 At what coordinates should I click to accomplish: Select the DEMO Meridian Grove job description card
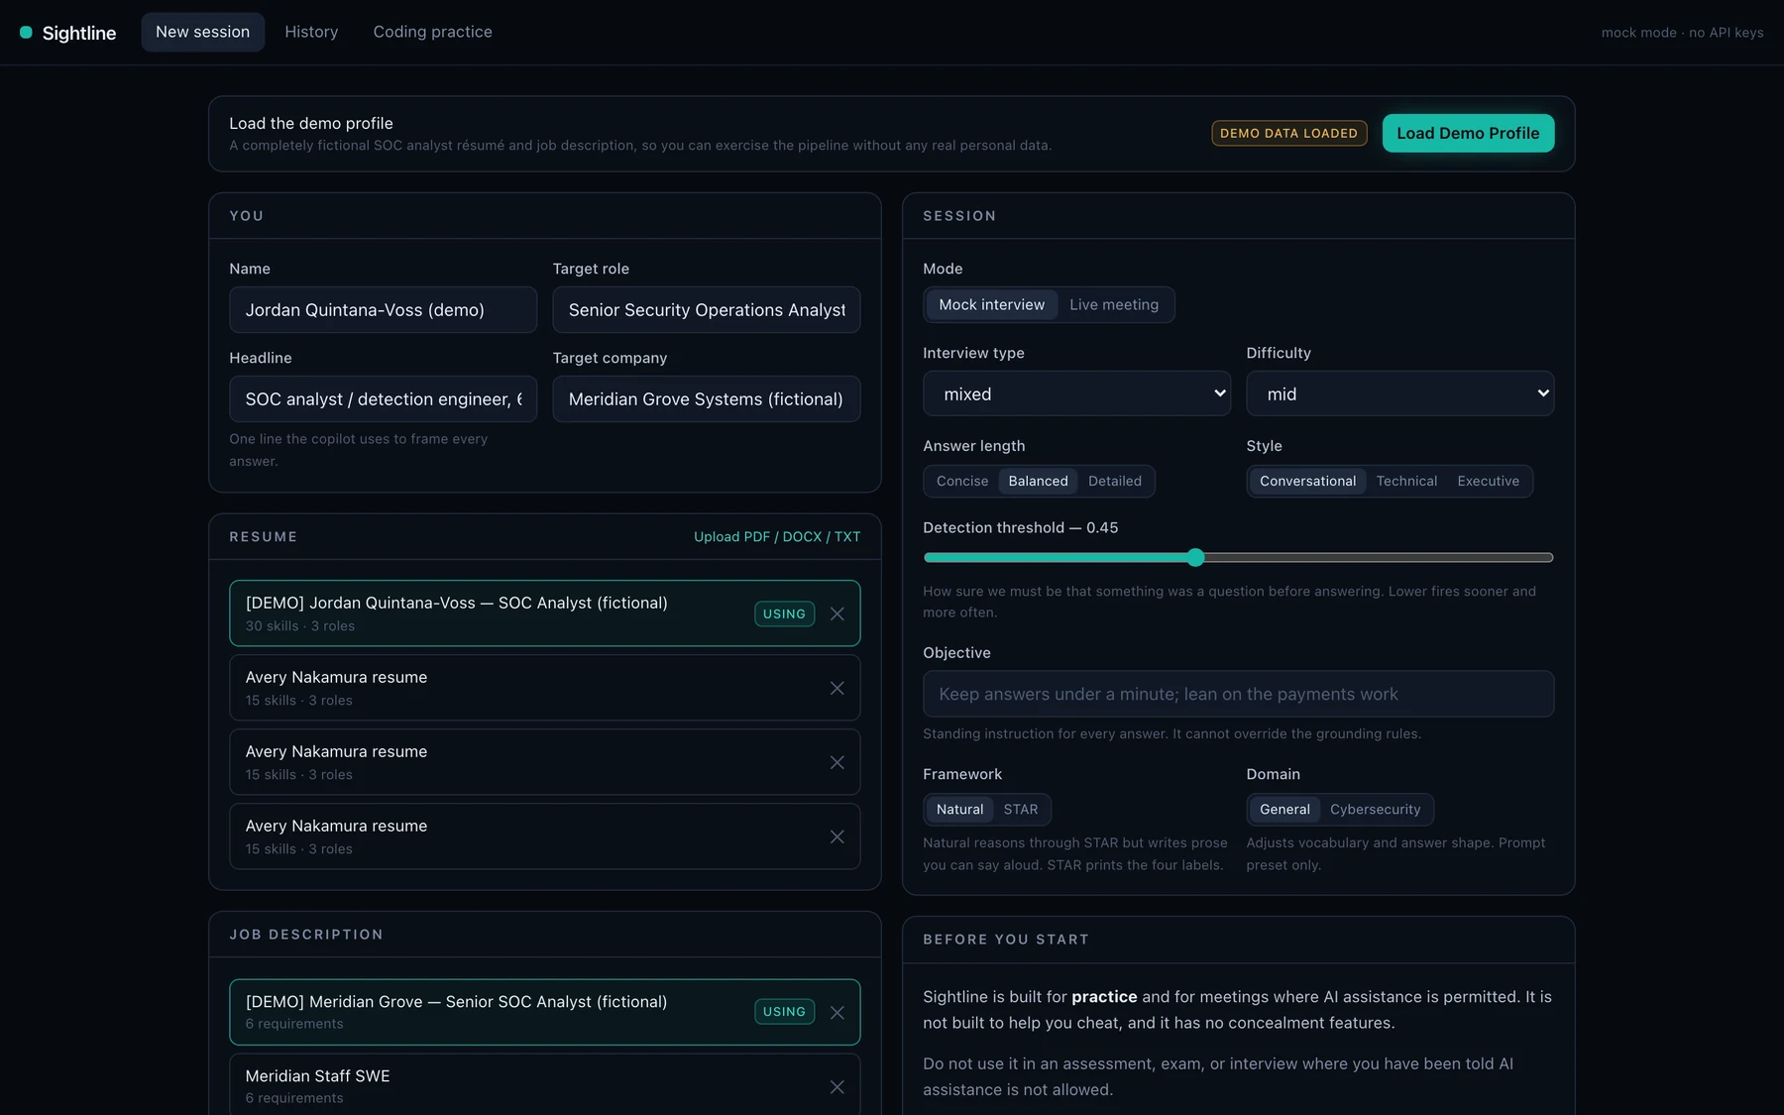[x=544, y=1012]
